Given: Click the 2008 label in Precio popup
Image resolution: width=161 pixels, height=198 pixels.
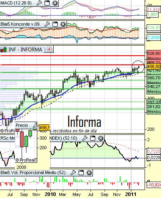Looking at the screenshot, I should coord(22,167).
